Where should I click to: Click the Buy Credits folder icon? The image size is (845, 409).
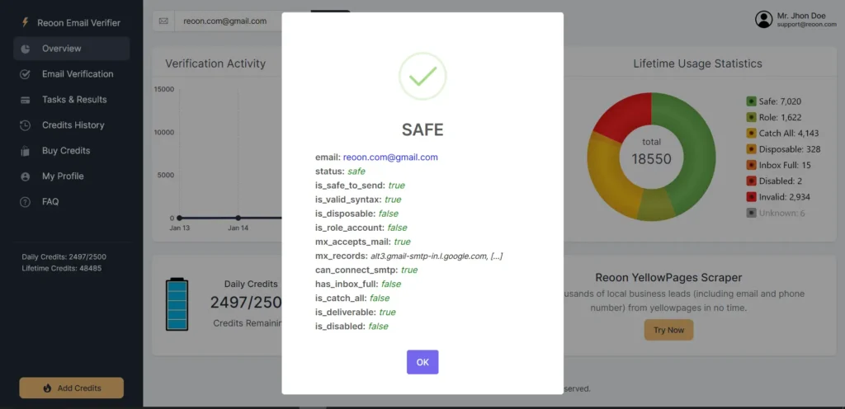[26, 151]
